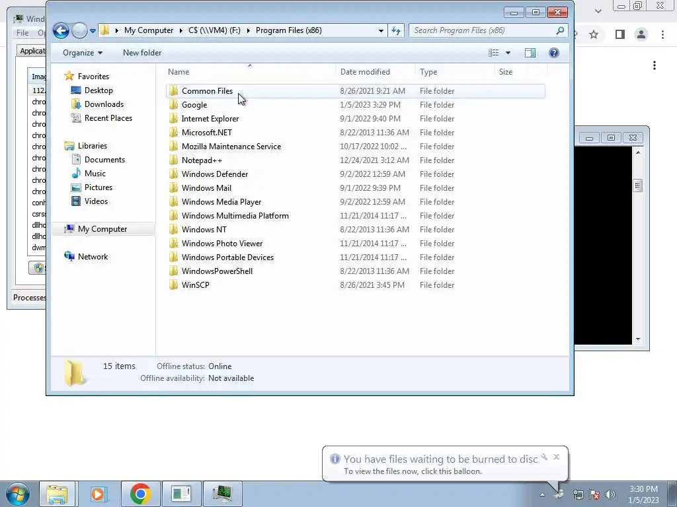The image size is (677, 507).
Task: Open the recent pages dropdown arrow
Action: pyautogui.click(x=93, y=31)
